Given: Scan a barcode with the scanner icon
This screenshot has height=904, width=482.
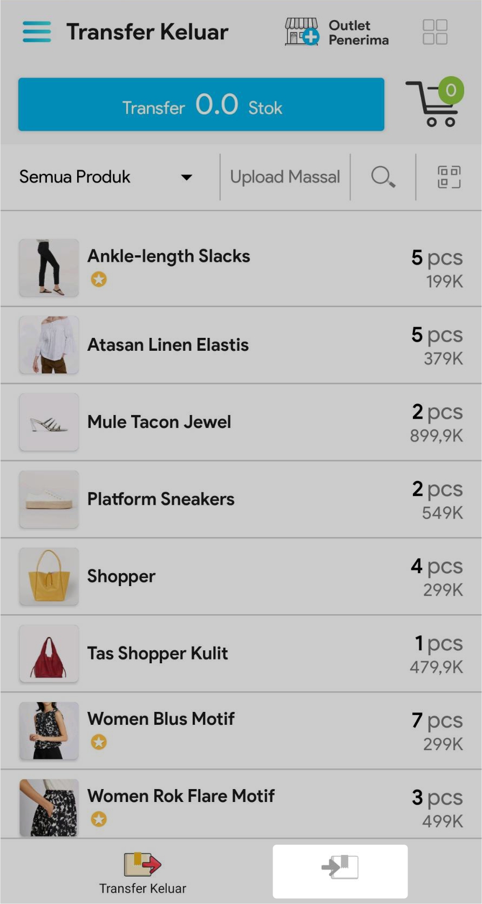Looking at the screenshot, I should tap(449, 176).
